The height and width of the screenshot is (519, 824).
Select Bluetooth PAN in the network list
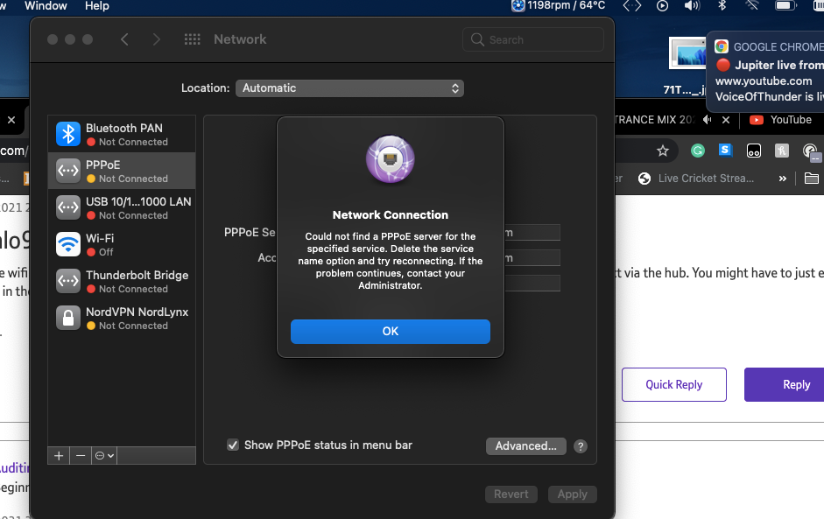point(122,134)
